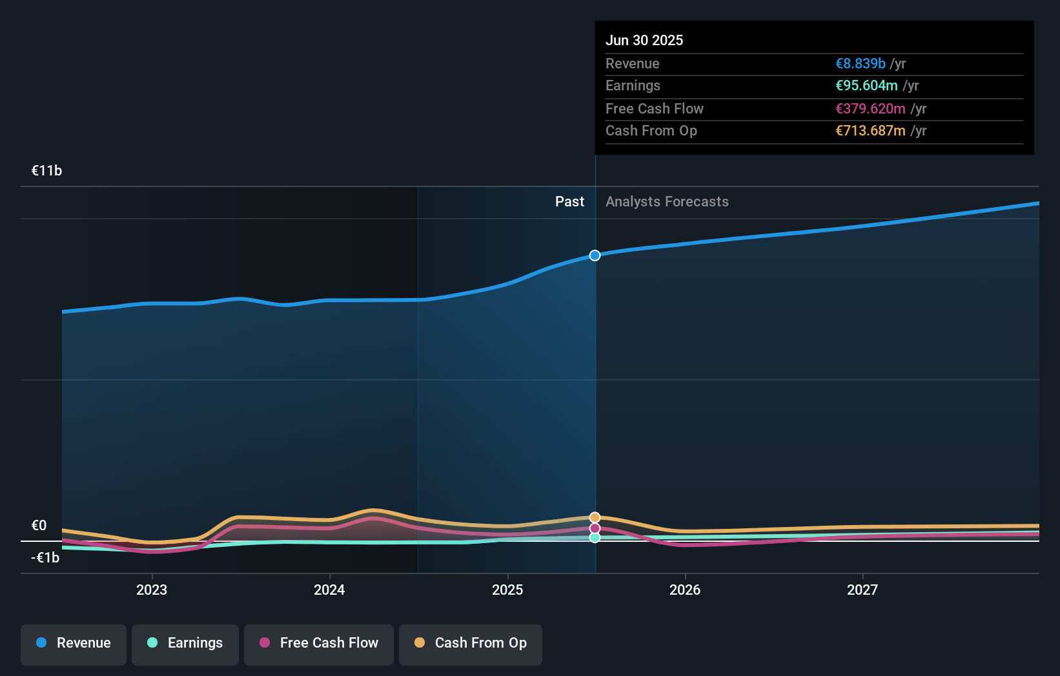Click the teal Earnings legend dot
Viewport: 1060px width, 676px height.
(x=152, y=642)
